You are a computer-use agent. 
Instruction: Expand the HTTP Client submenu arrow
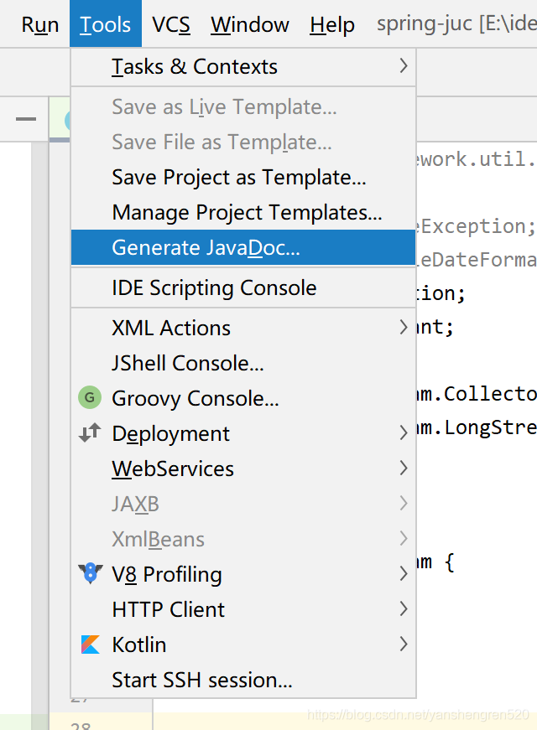(x=404, y=609)
